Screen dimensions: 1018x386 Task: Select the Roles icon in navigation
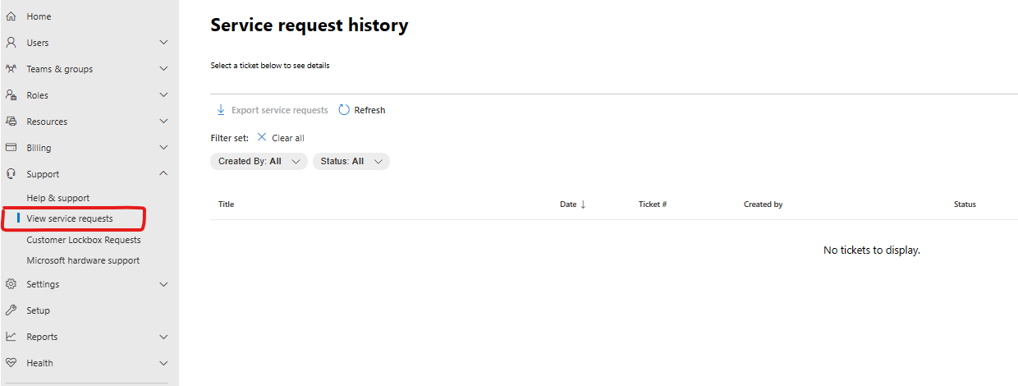pyautogui.click(x=11, y=95)
